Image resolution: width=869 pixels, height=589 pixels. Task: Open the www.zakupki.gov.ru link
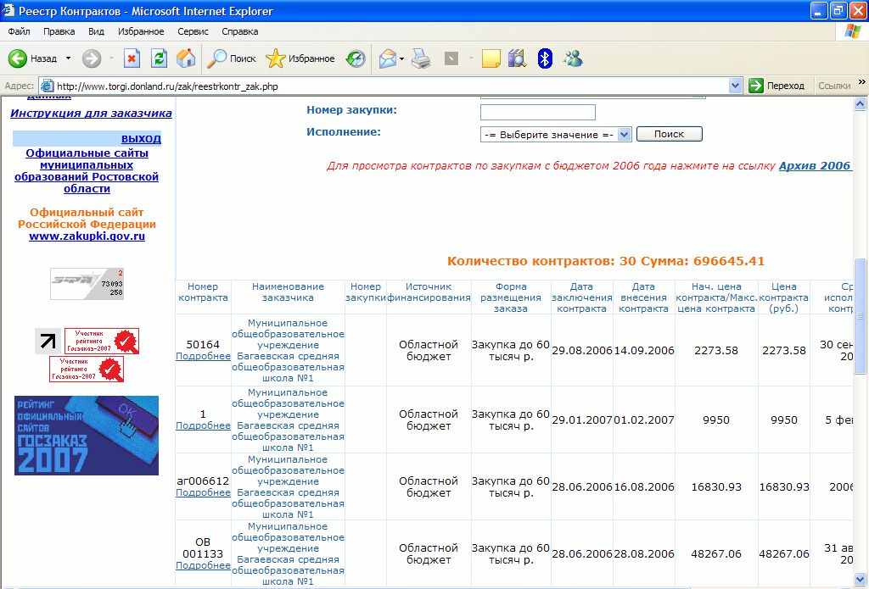[87, 236]
